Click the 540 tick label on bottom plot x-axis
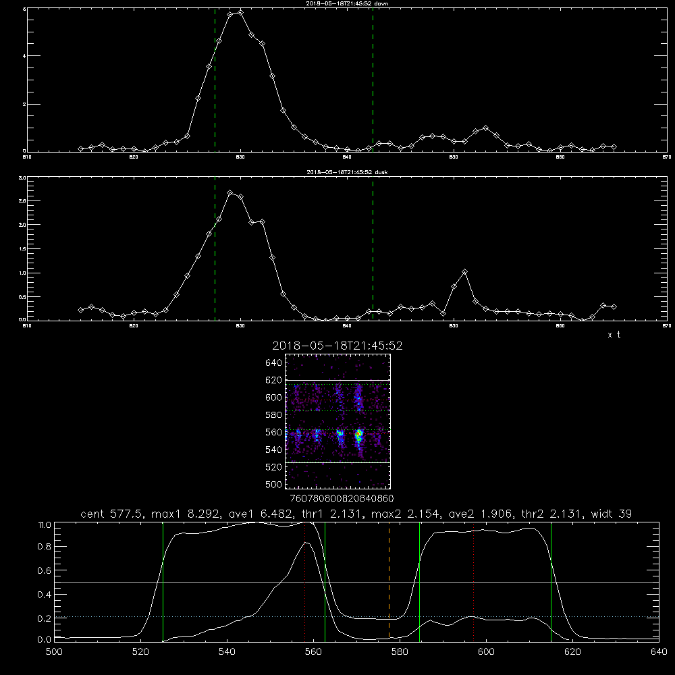This screenshot has height=675, width=675. tap(227, 651)
